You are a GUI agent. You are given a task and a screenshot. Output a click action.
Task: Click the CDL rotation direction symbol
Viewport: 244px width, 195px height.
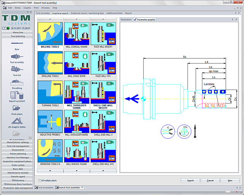pos(184,131)
